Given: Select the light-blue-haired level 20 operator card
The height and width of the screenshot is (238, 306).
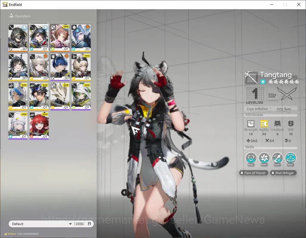Looking at the screenshot, I should pyautogui.click(x=81, y=38).
